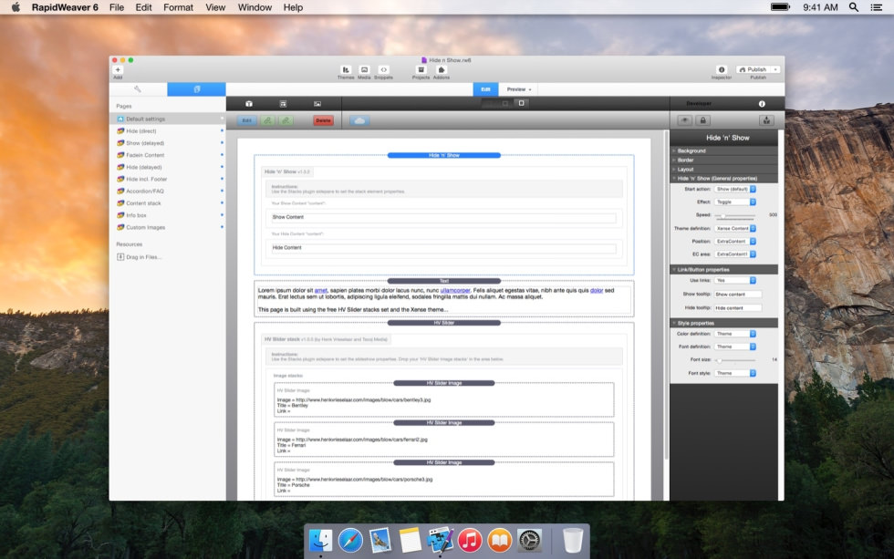Open the Font style dropdown
This screenshot has width=894, height=559.
(735, 373)
